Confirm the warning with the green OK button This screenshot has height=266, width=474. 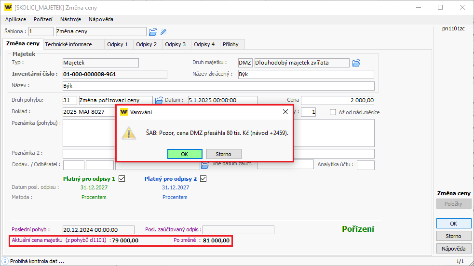[x=185, y=154]
